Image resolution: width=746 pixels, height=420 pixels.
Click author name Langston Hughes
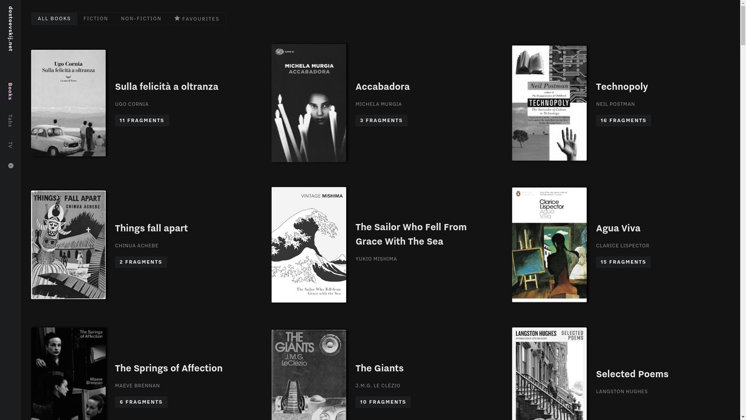[622, 391]
